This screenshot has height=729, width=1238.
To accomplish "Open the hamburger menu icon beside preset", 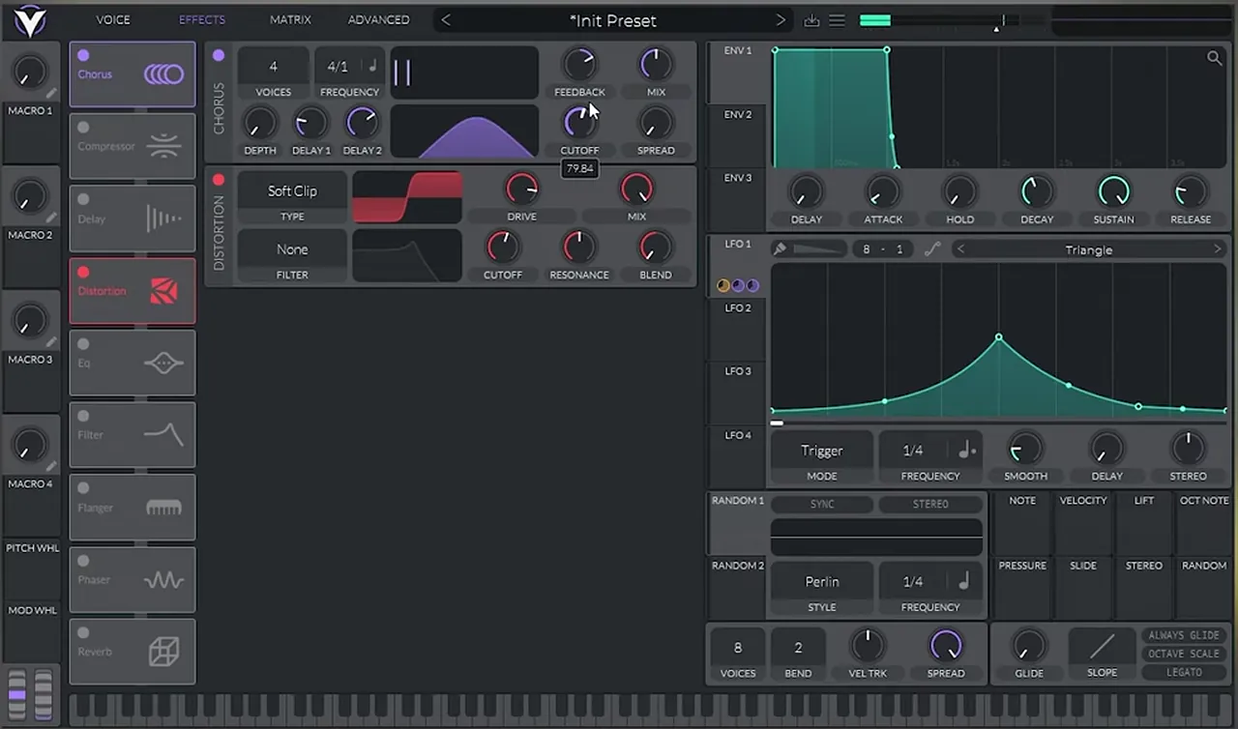I will click(838, 20).
